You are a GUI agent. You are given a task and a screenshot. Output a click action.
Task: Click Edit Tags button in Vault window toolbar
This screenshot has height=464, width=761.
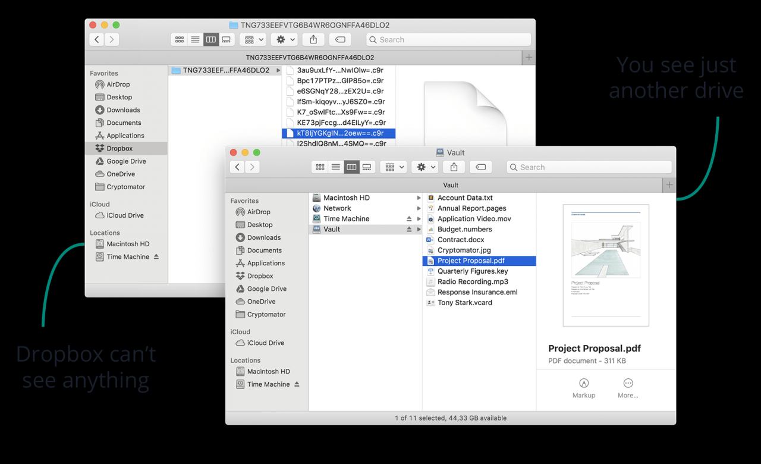coord(480,167)
